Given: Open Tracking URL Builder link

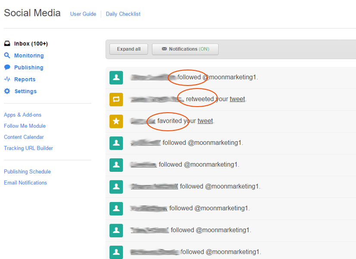Looking at the screenshot, I should click(x=28, y=148).
